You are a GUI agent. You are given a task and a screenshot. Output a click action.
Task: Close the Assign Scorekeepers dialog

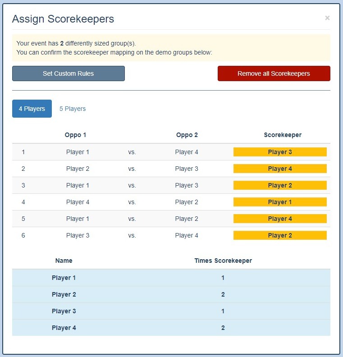point(327,18)
